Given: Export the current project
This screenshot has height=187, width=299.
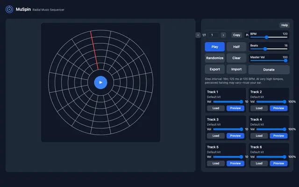Looking at the screenshot, I should point(215,69).
